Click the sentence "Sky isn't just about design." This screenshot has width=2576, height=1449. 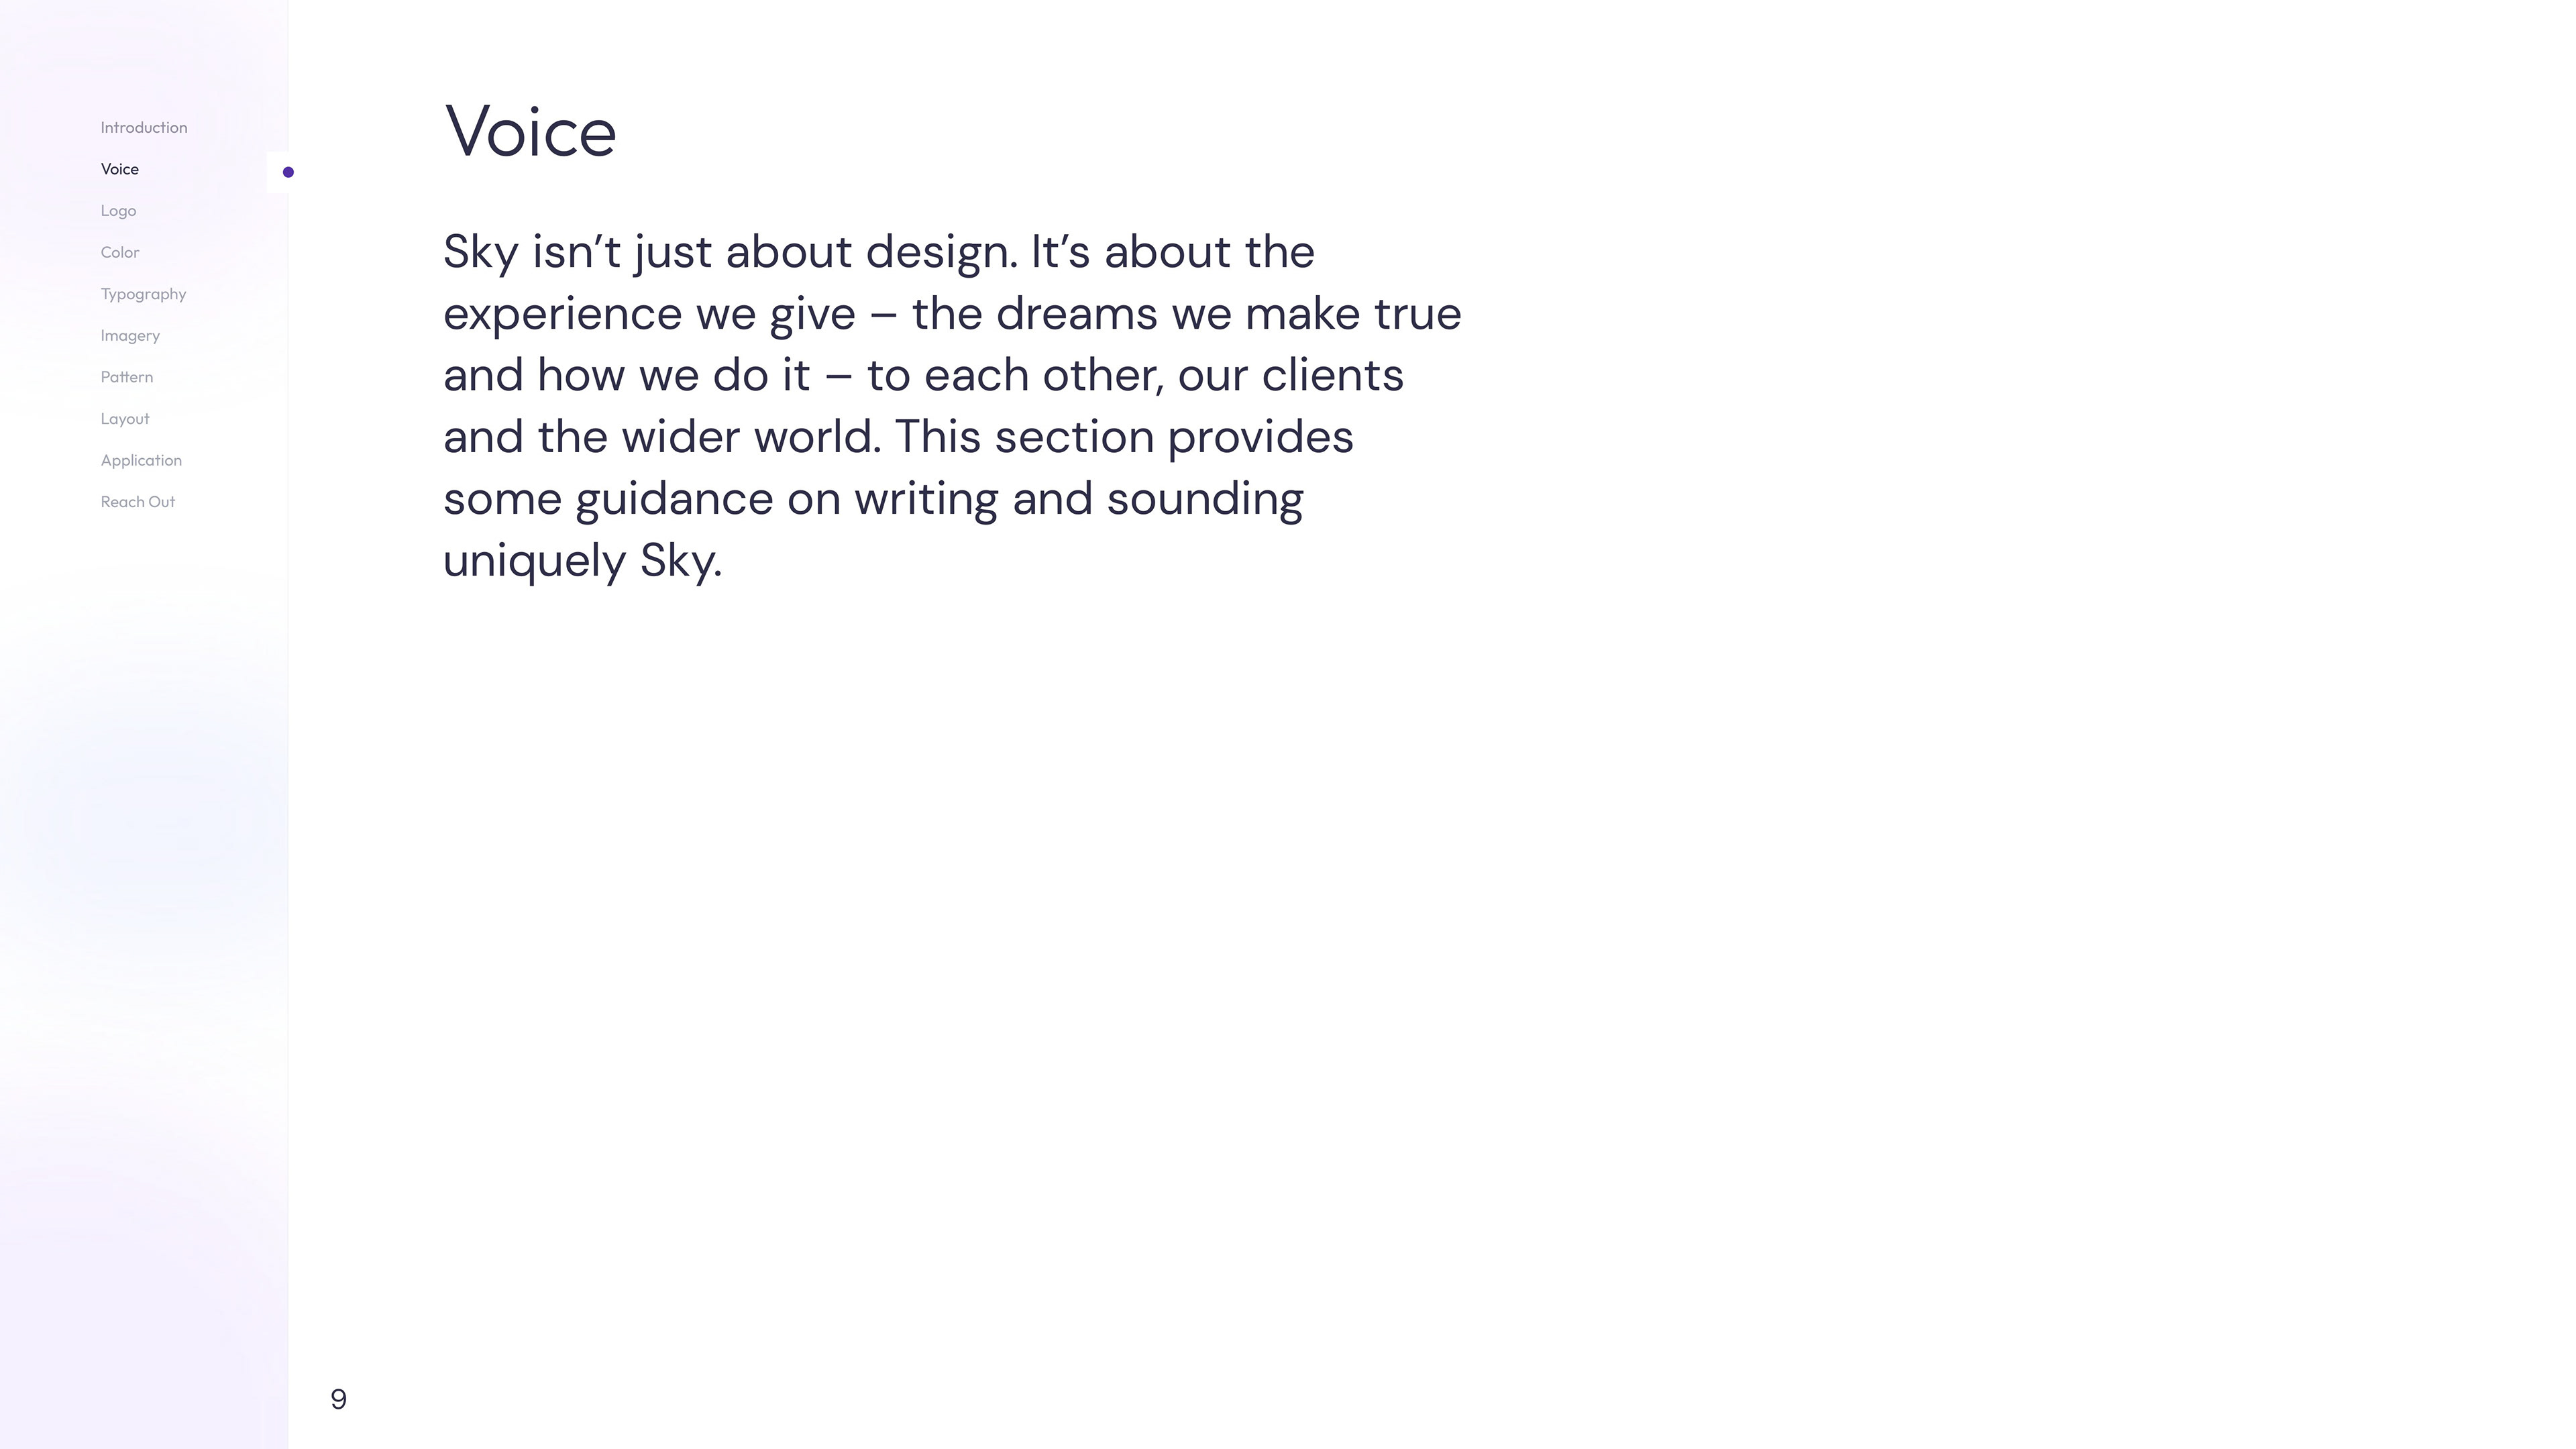coord(730,252)
